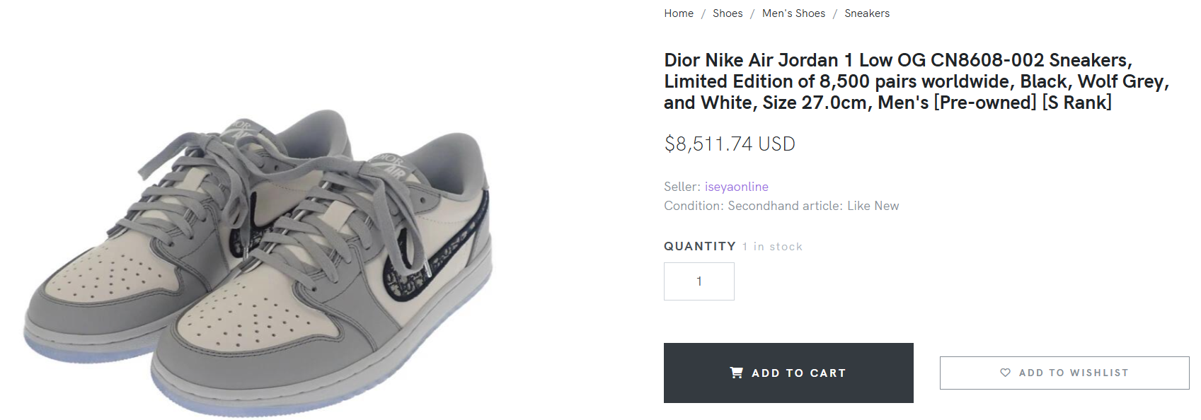Viewport: 1201px width, 420px height.
Task: Click the $8,511.74 USD price
Action: click(x=730, y=144)
